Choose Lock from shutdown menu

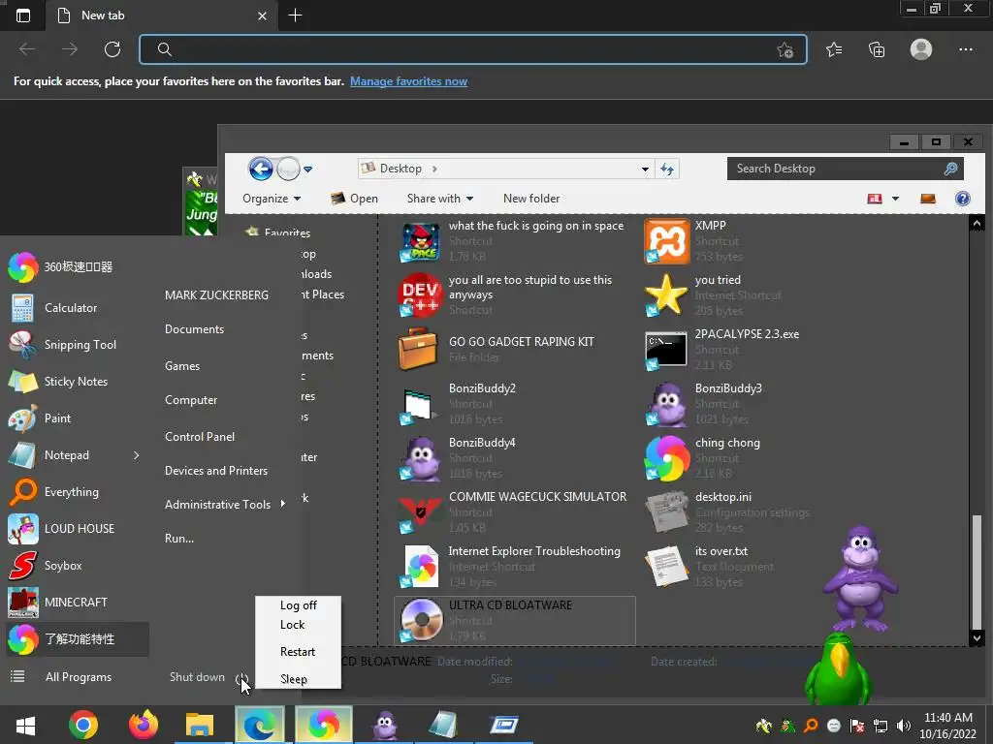coord(293,625)
